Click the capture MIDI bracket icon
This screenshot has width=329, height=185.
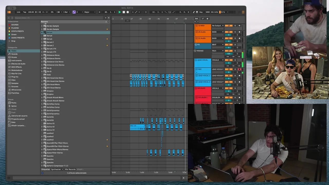(x=143, y=12)
